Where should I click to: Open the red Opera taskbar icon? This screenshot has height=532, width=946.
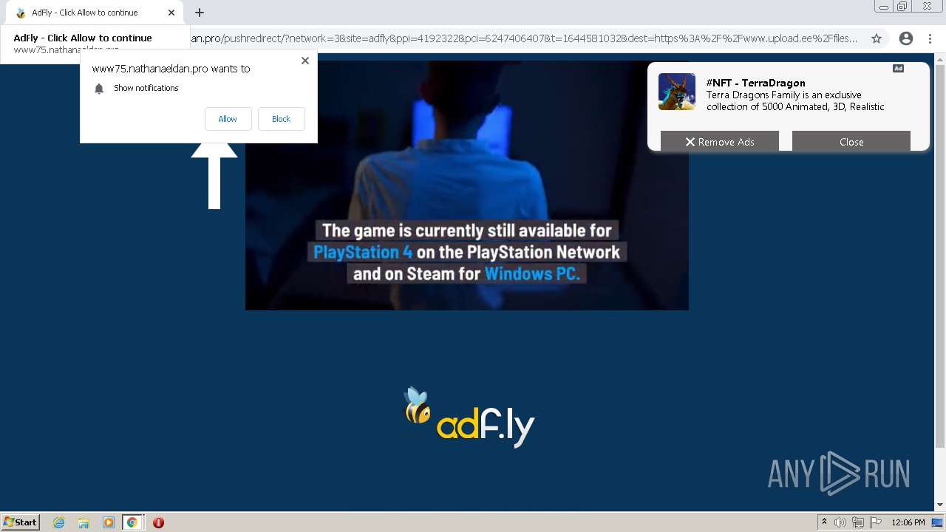[158, 522]
